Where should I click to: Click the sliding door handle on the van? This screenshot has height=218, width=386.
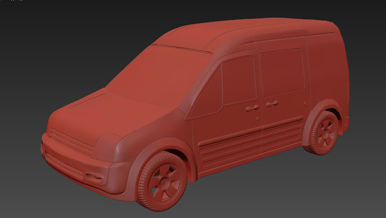click(272, 104)
